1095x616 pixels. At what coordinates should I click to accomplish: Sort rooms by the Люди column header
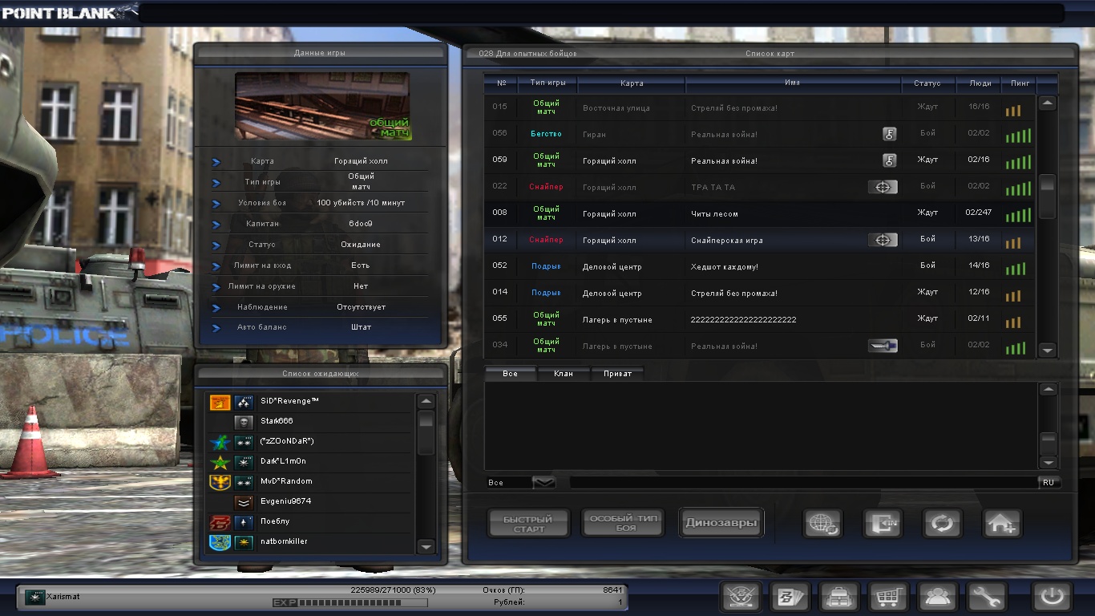pos(980,83)
